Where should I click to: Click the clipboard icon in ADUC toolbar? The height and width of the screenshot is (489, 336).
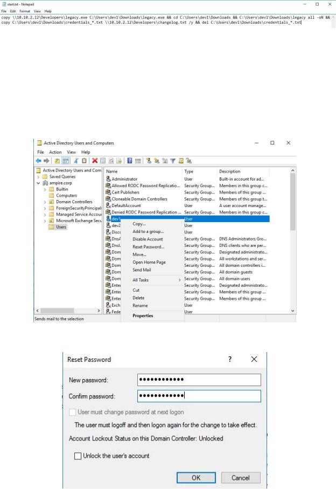tap(84, 161)
